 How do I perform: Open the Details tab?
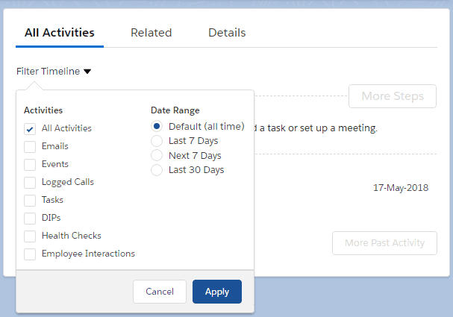point(227,33)
